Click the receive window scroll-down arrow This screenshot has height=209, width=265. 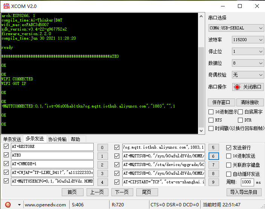201,131
